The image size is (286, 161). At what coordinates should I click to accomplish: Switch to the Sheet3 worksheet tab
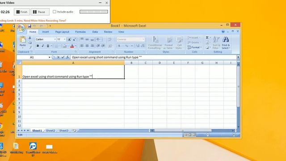click(63, 131)
